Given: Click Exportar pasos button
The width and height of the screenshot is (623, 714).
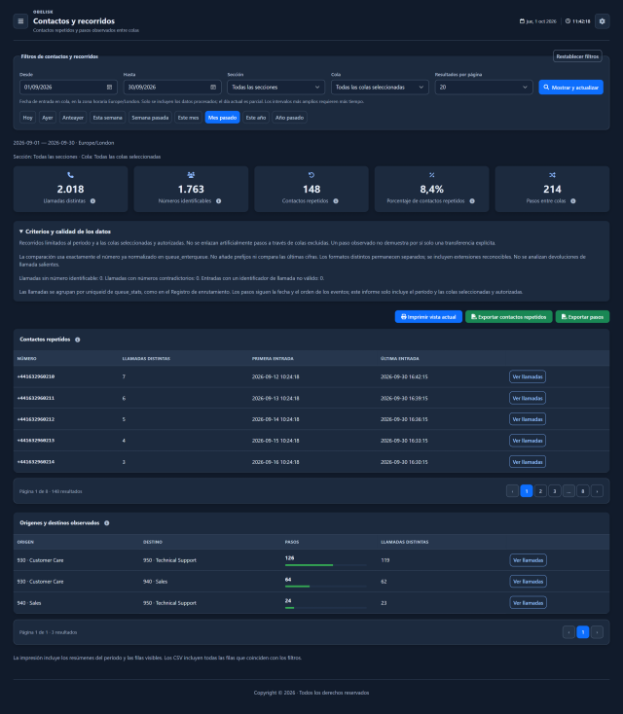Looking at the screenshot, I should 582,317.
